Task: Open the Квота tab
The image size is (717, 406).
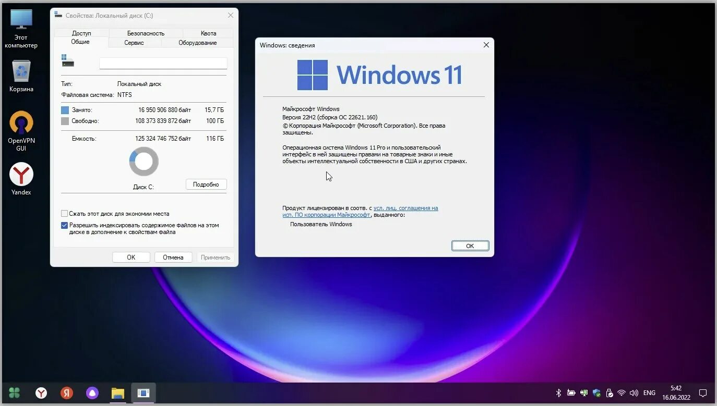Action: tap(208, 33)
